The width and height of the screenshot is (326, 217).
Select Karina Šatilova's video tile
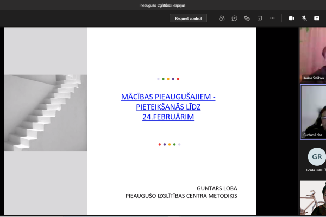(x=312, y=54)
